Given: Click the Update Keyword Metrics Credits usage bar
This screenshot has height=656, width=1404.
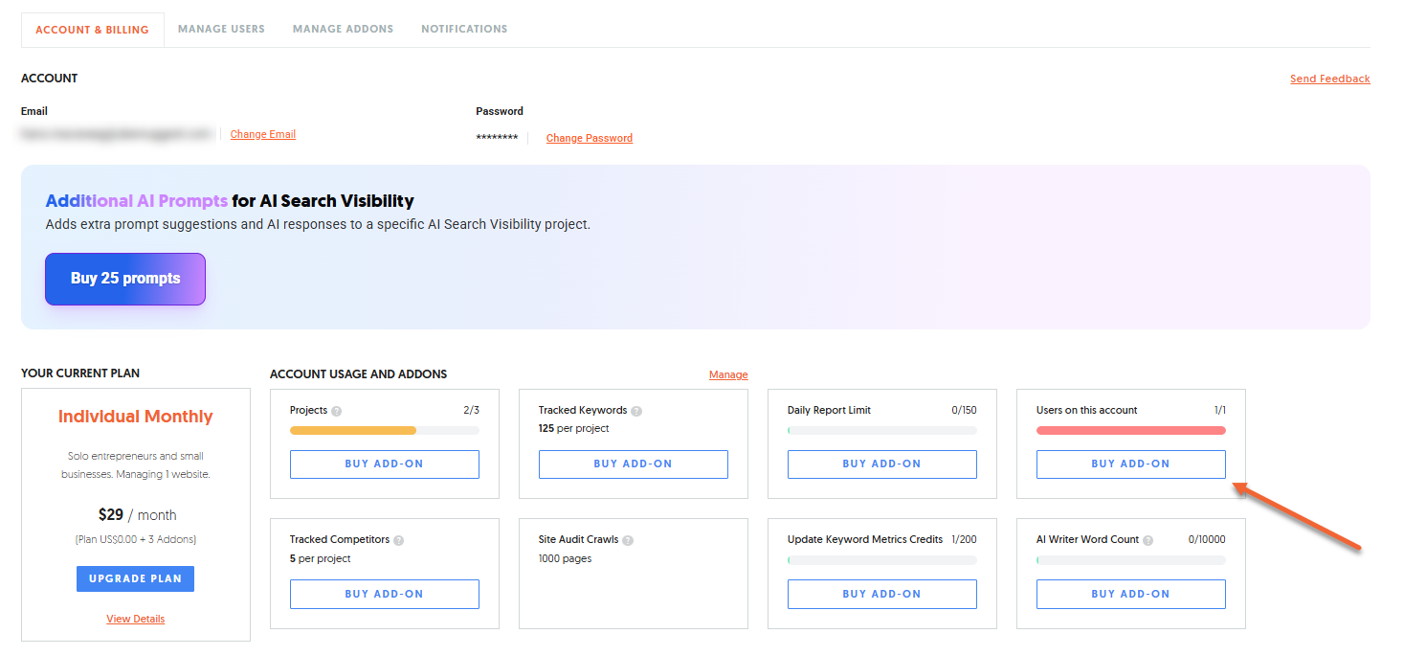Looking at the screenshot, I should click(x=882, y=560).
